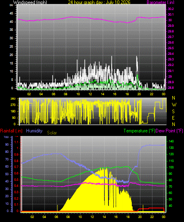
Task: Click the '0.7' value on the rainfall axis
Action: click(x=16, y=167)
